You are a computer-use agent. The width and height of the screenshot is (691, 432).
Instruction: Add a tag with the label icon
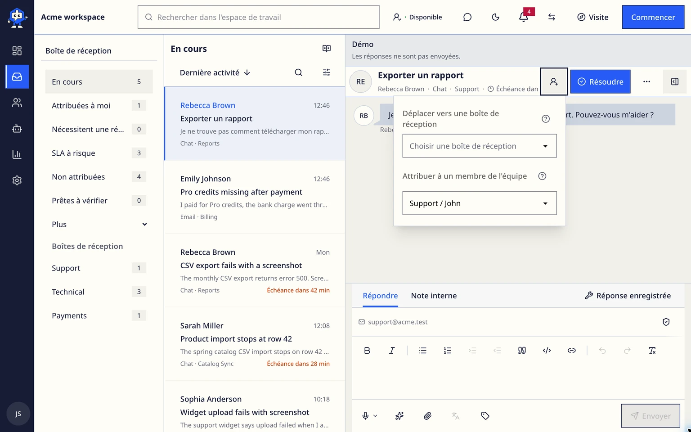pyautogui.click(x=485, y=416)
